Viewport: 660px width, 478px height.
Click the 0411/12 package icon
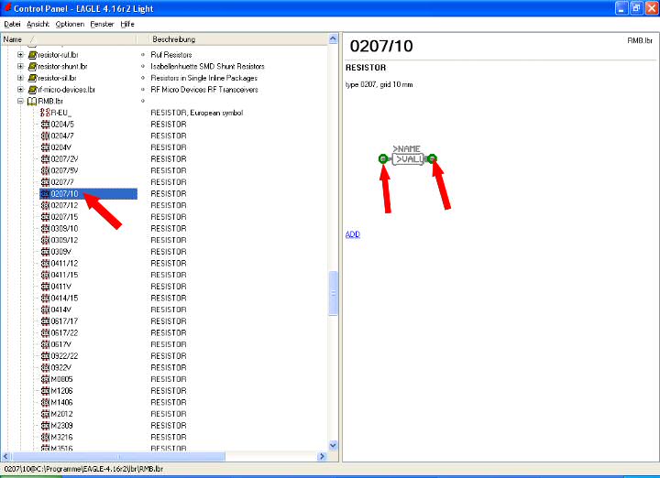click(45, 264)
